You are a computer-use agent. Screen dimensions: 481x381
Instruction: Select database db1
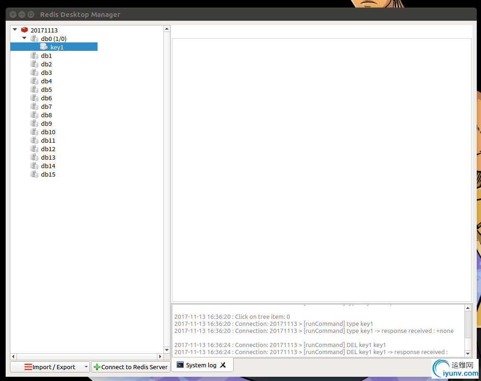pos(46,56)
